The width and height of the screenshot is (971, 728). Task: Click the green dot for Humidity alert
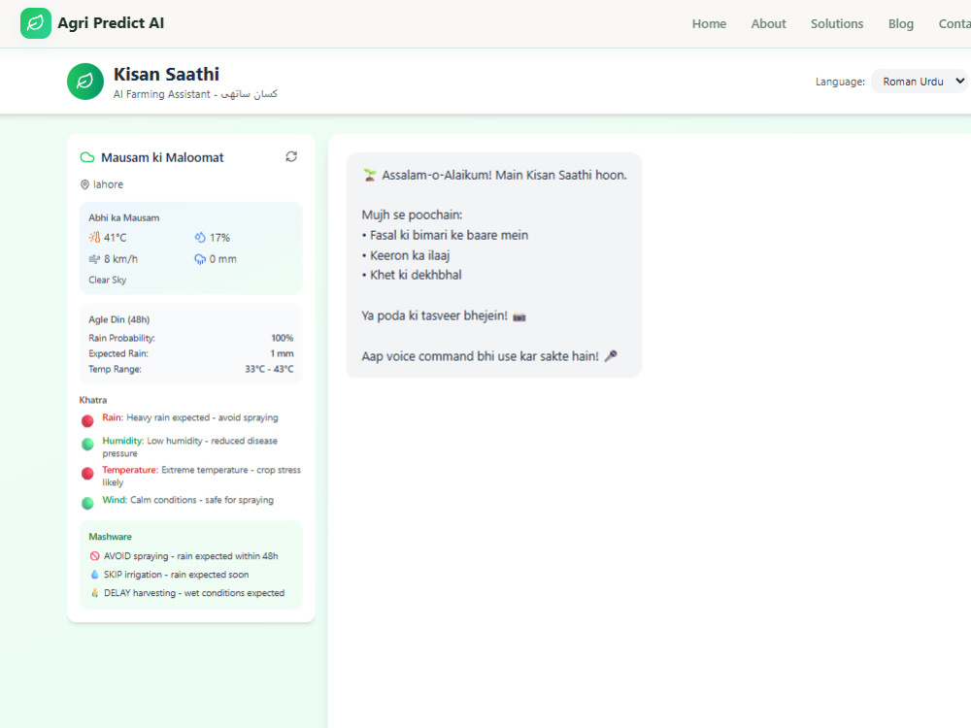[88, 444]
